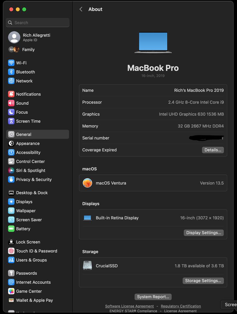Open the Siri & Spotlight icon
The width and height of the screenshot is (237, 314).
(11, 170)
